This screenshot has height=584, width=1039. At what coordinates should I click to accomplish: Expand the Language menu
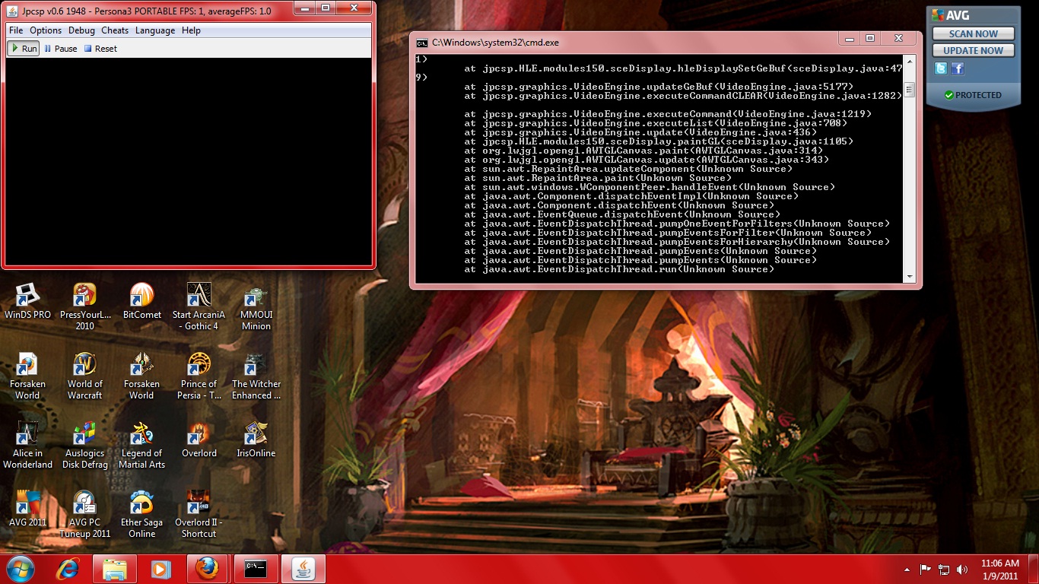[155, 30]
